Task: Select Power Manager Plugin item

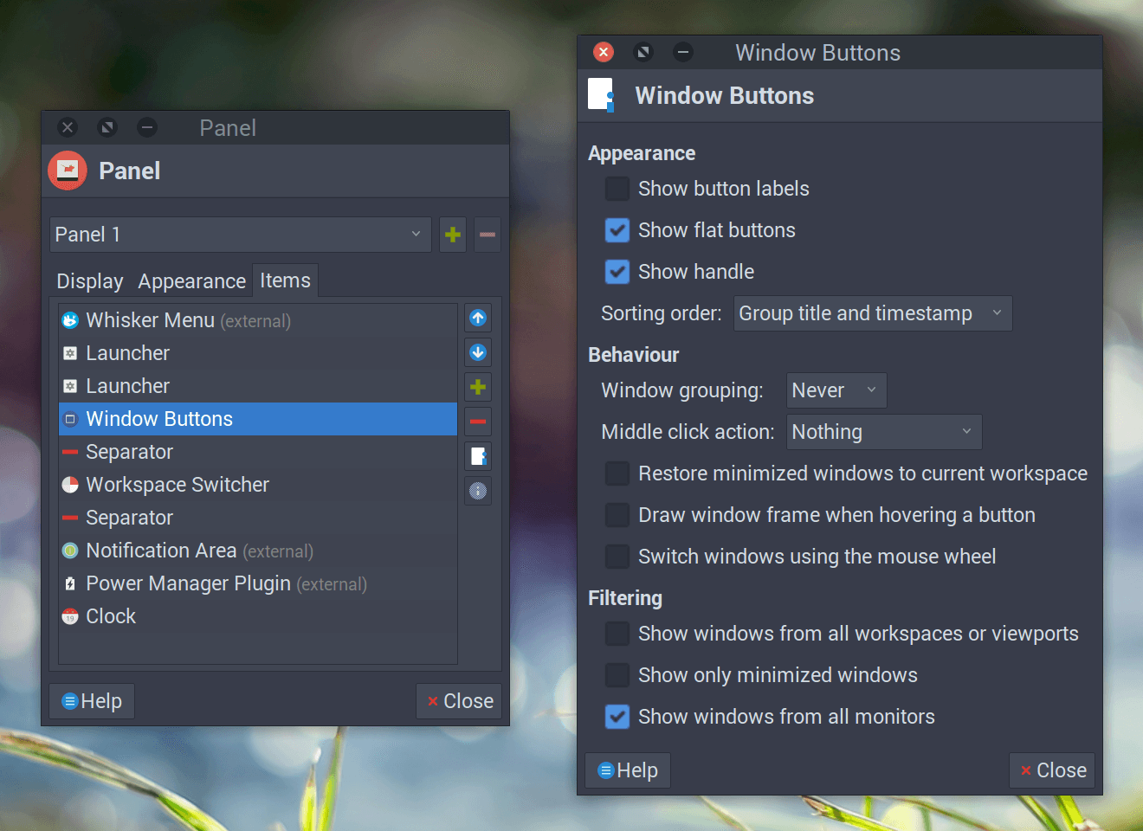Action: (x=258, y=583)
